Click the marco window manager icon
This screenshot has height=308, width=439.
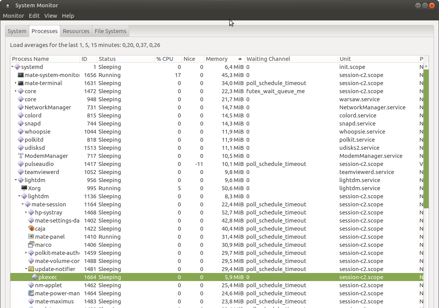[31, 245]
